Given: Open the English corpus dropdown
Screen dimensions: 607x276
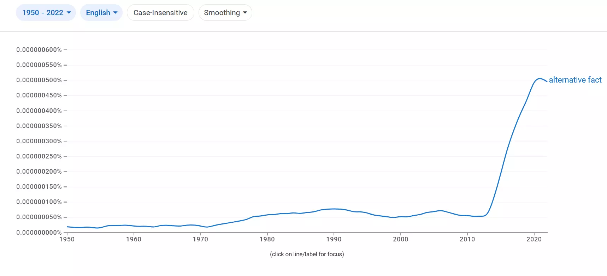Looking at the screenshot, I should (101, 13).
